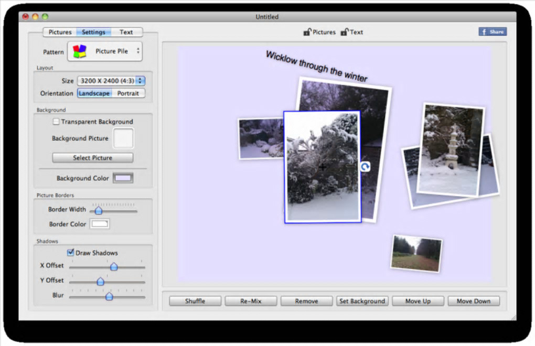
Task: Click the yellow minimize window button
Action: point(35,16)
